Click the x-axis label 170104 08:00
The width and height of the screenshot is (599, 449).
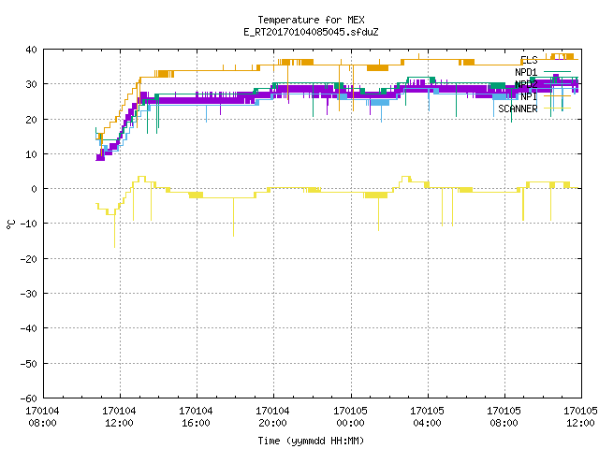click(x=42, y=417)
